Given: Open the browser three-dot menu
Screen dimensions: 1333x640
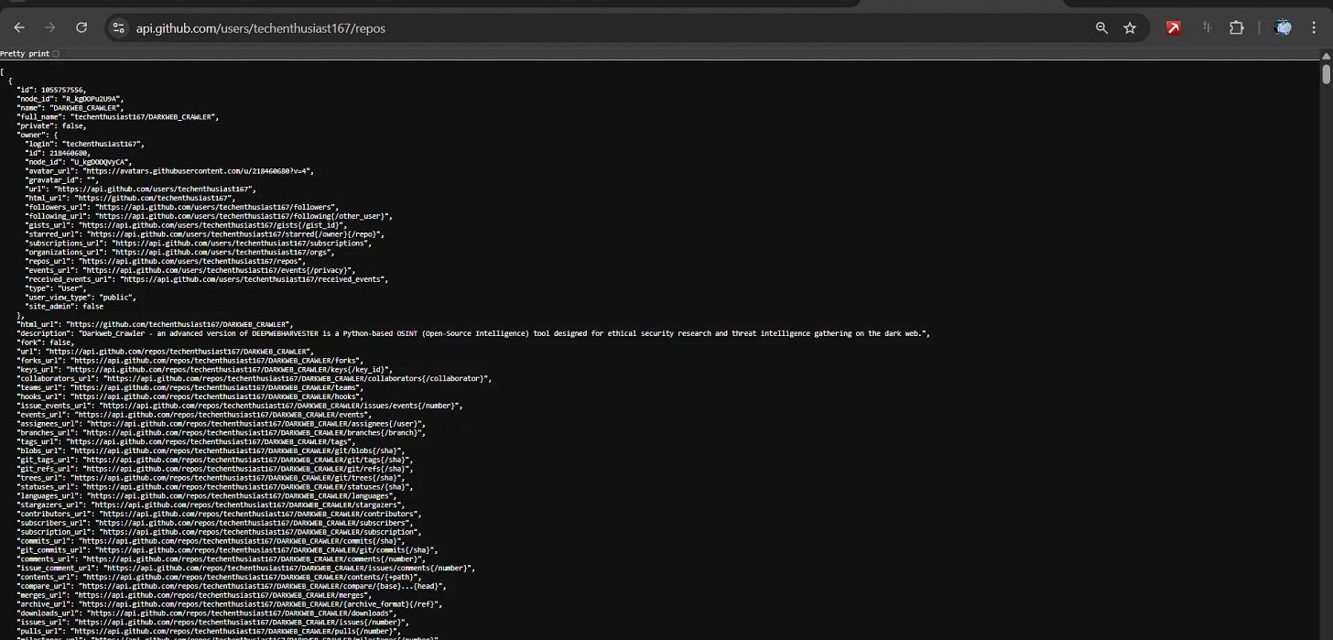Looking at the screenshot, I should point(1314,28).
